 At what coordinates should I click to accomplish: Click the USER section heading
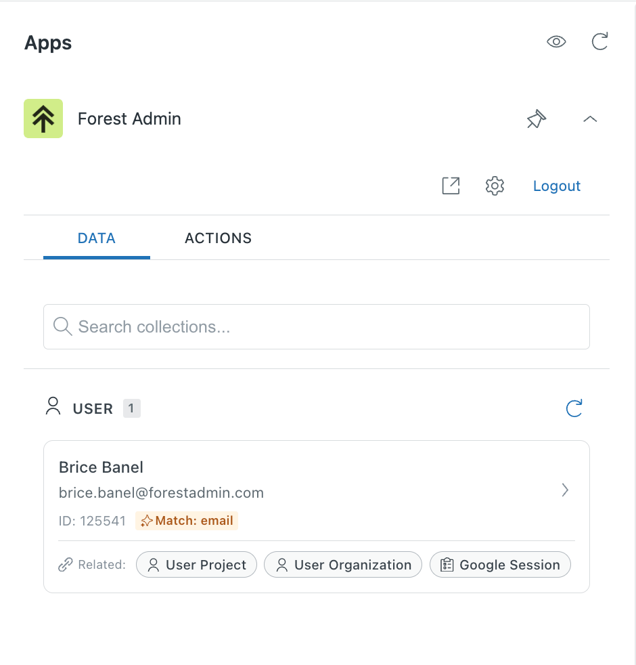click(x=93, y=409)
